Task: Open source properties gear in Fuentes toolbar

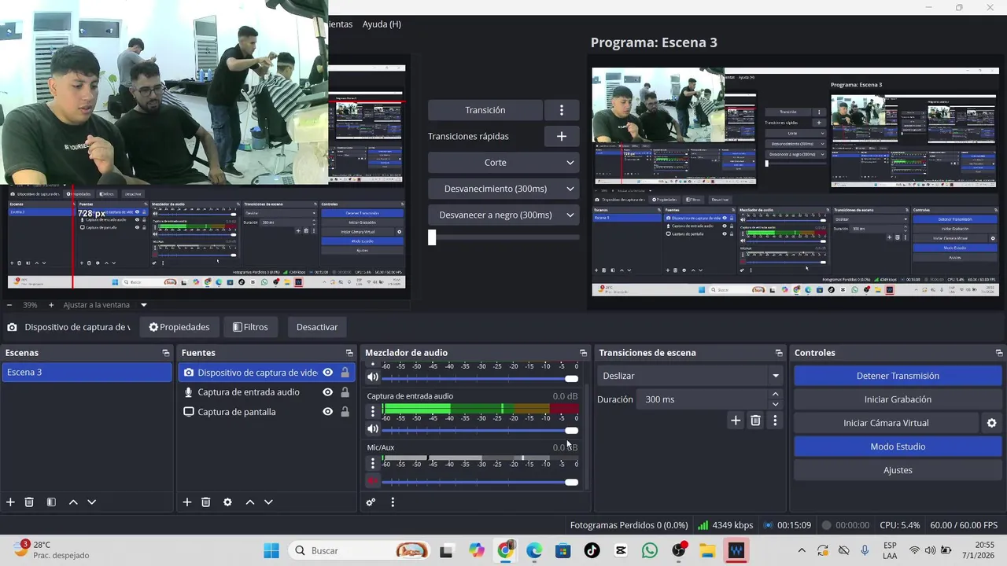Action: (x=227, y=502)
